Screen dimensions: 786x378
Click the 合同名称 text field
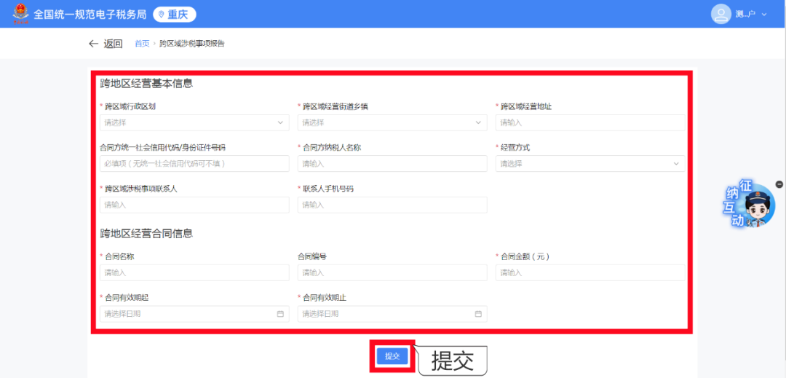click(194, 272)
